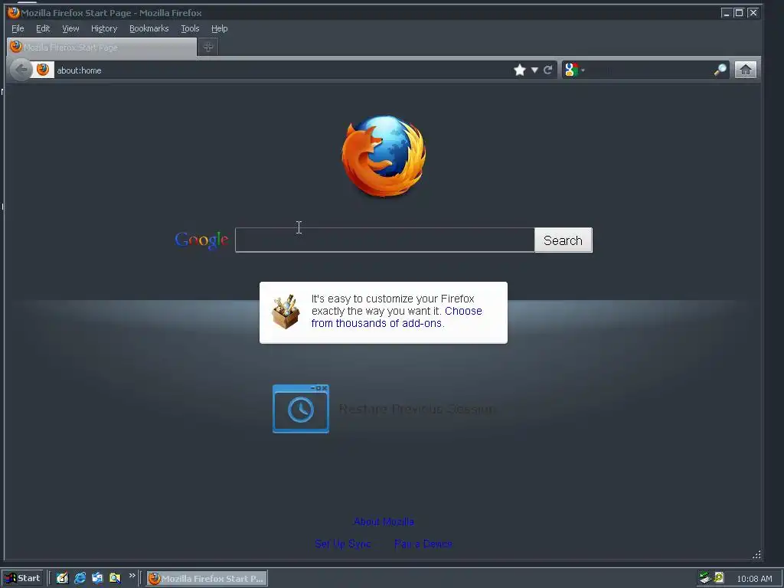Open a new tab with plus button

click(208, 47)
